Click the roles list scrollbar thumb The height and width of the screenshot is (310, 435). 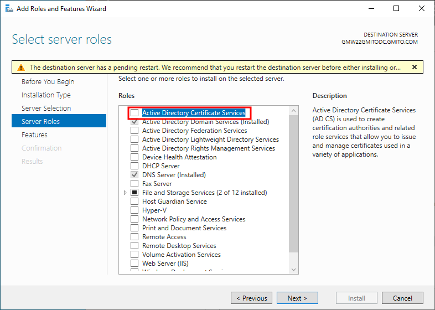coord(294,184)
